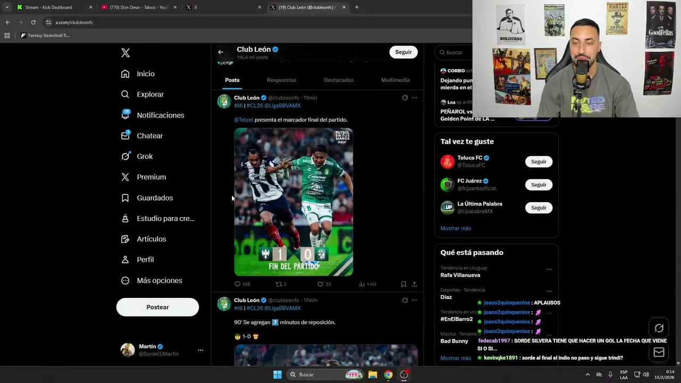
Task: Open more options on the 17min post
Action: (x=414, y=301)
